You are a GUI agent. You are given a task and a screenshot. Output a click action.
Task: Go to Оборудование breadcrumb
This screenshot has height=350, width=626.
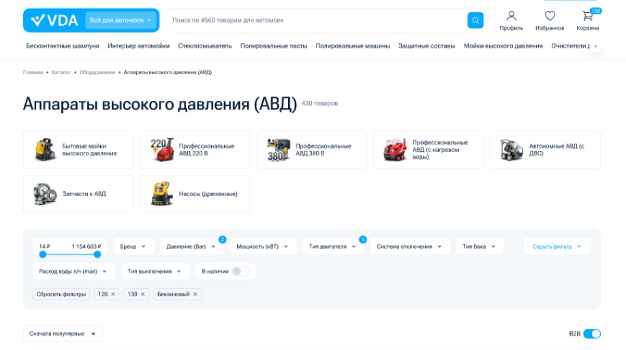click(x=97, y=72)
